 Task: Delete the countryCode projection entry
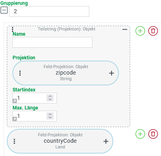point(153,134)
